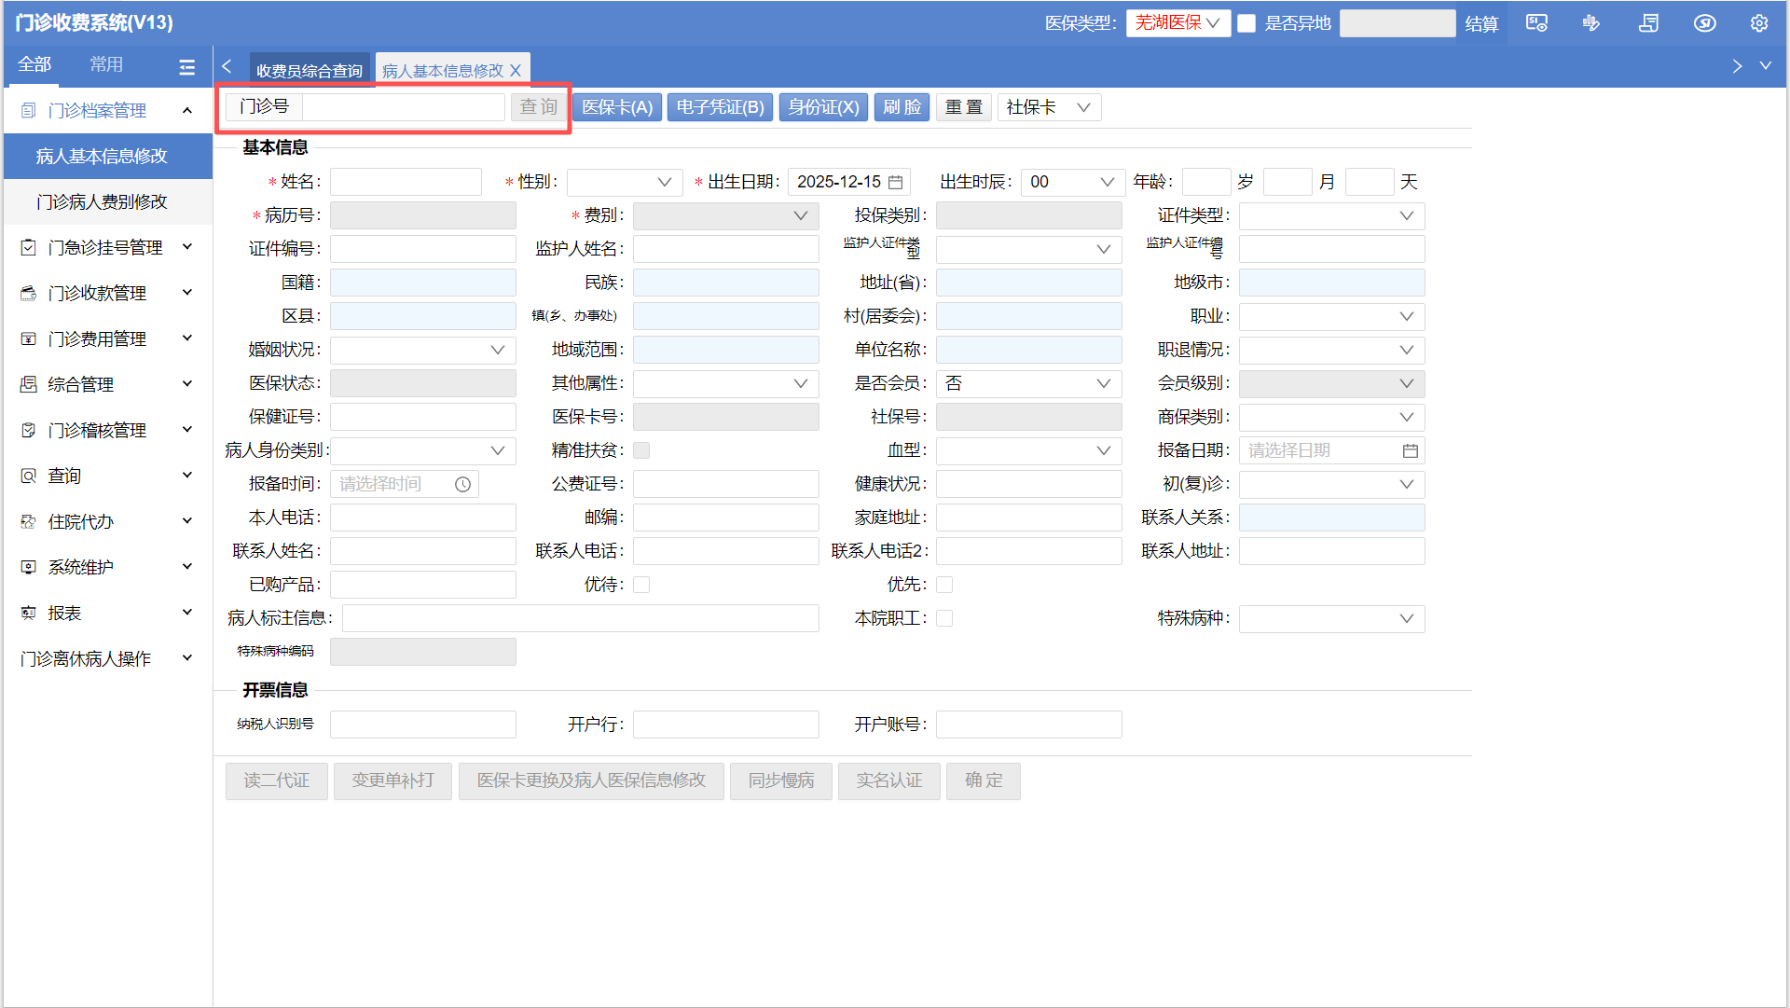Click the 门诊号 input field
1790x1008 pixels.
coord(403,107)
